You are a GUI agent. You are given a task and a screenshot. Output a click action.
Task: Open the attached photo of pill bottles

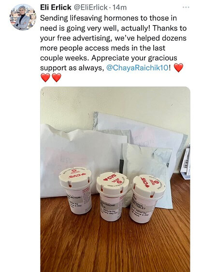coord(115,179)
